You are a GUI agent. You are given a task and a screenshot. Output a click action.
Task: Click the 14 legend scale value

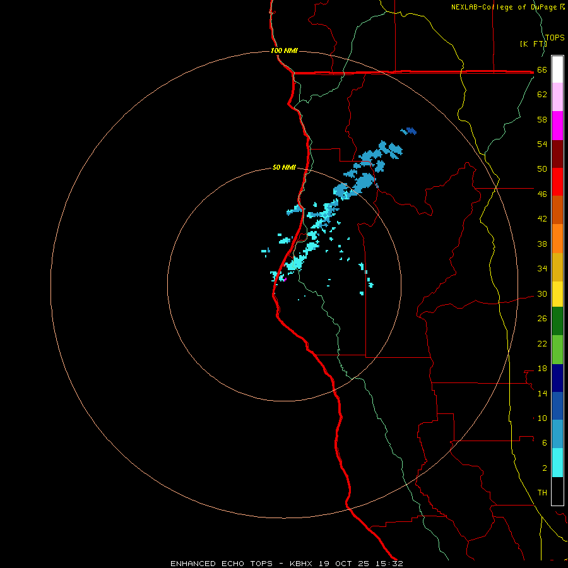coord(542,393)
